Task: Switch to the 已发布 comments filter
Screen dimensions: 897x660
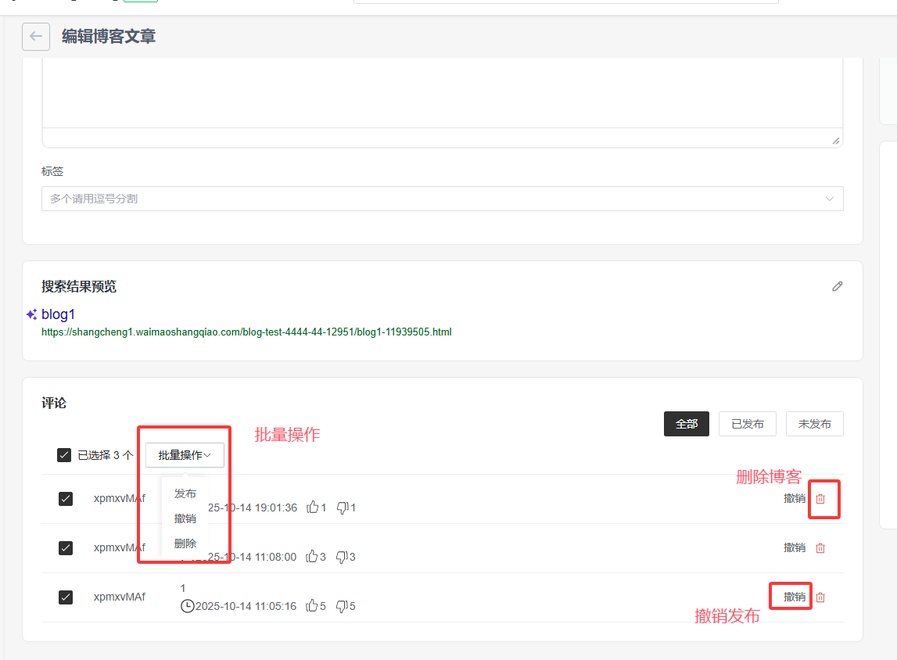Action: [747, 424]
